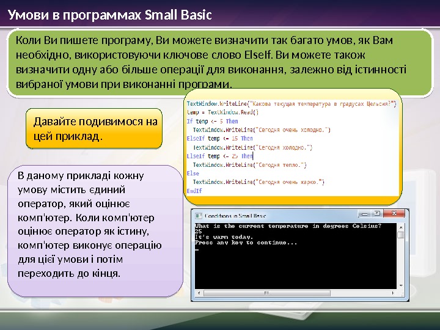Click the console horizontal scrollbar thumb
The width and height of the screenshot is (440, 330).
pos(267,293)
